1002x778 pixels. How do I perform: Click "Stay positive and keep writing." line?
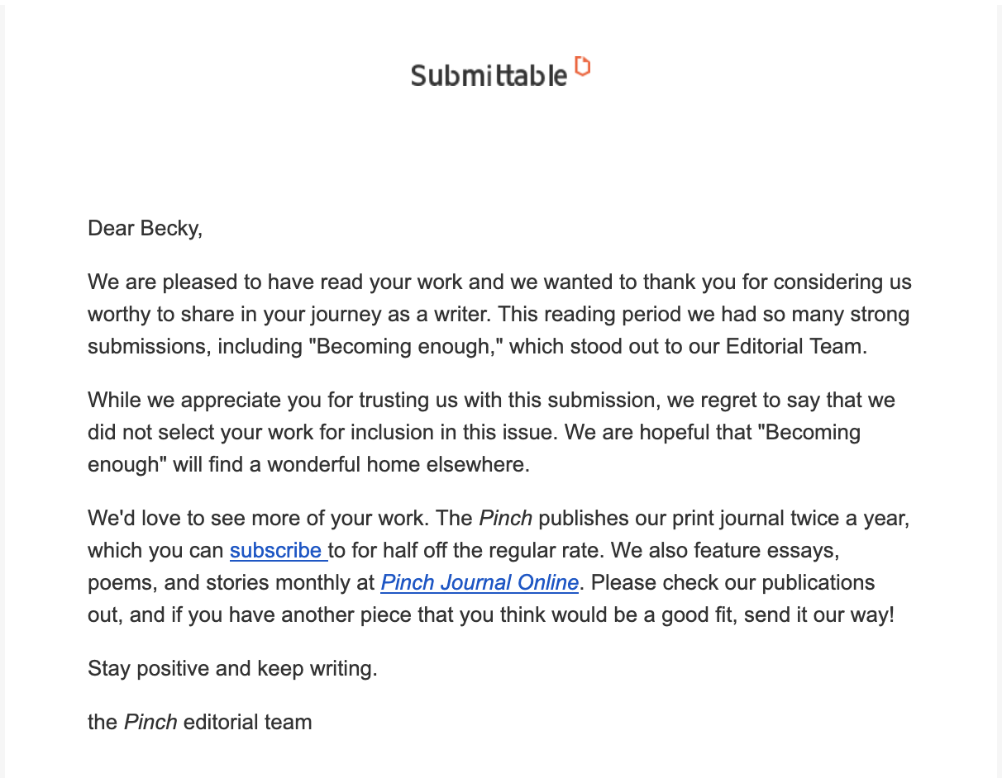tap(232, 668)
